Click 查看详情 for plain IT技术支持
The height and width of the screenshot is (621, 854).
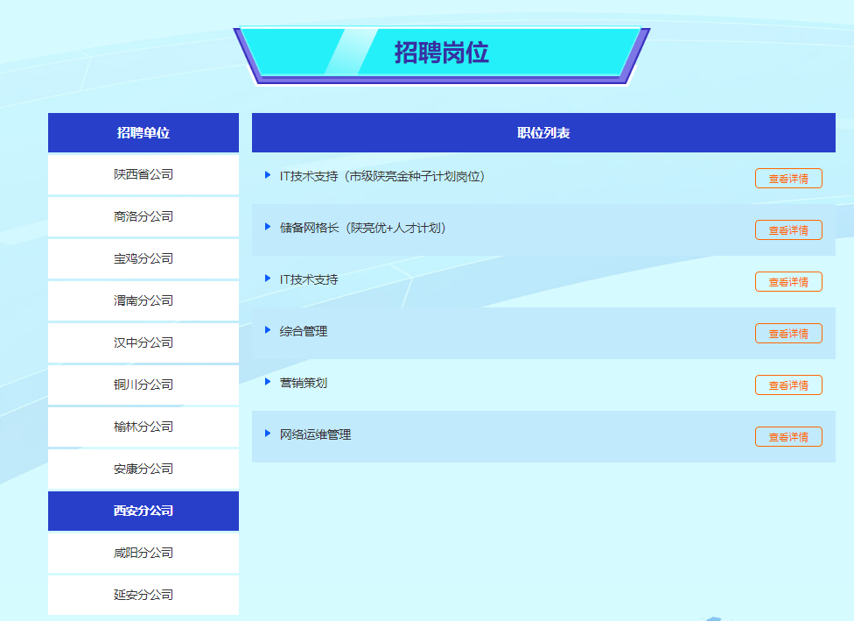[788, 282]
